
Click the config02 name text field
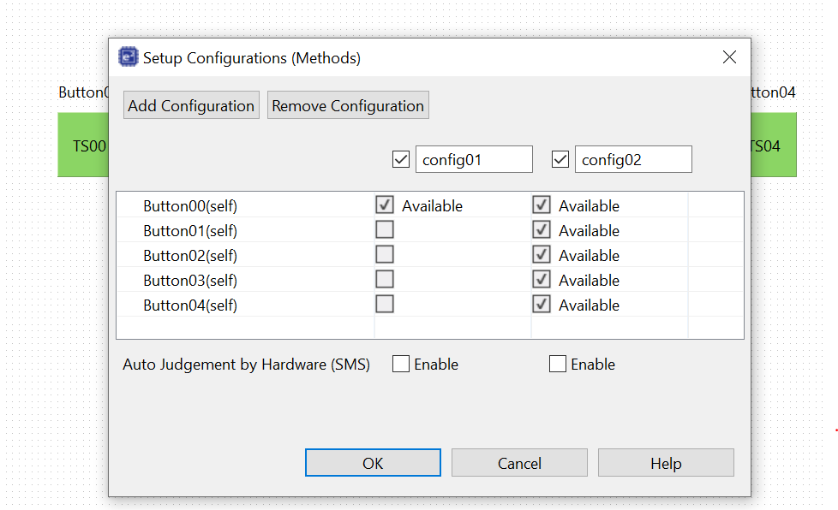click(x=633, y=159)
